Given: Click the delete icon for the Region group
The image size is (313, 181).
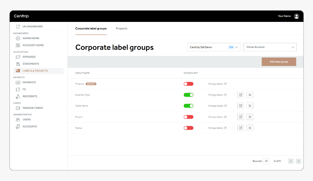Looking at the screenshot, I should (250, 117).
